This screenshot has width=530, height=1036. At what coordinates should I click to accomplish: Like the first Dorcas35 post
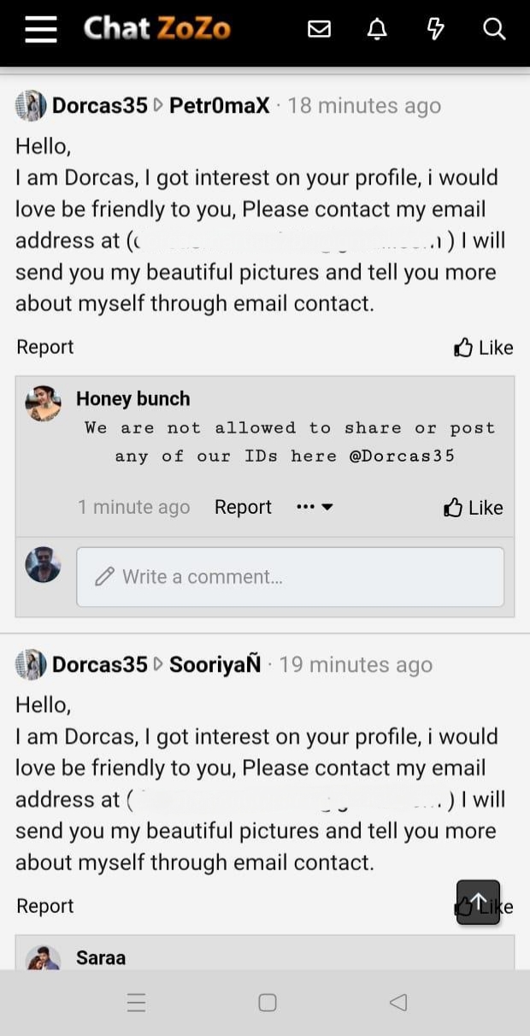[x=483, y=347]
